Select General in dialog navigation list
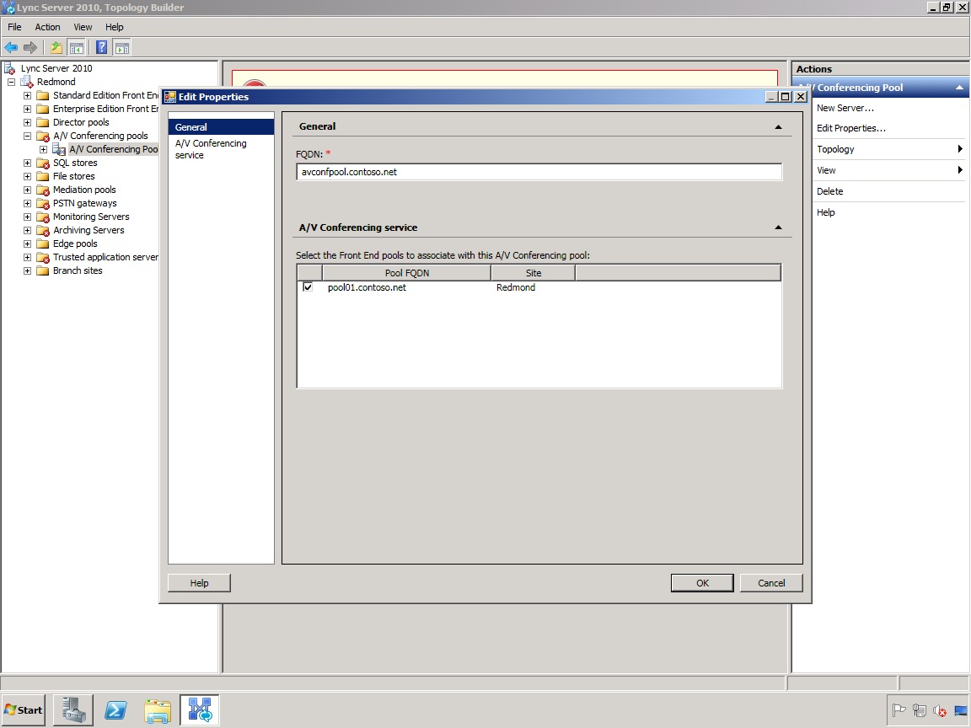 [221, 127]
